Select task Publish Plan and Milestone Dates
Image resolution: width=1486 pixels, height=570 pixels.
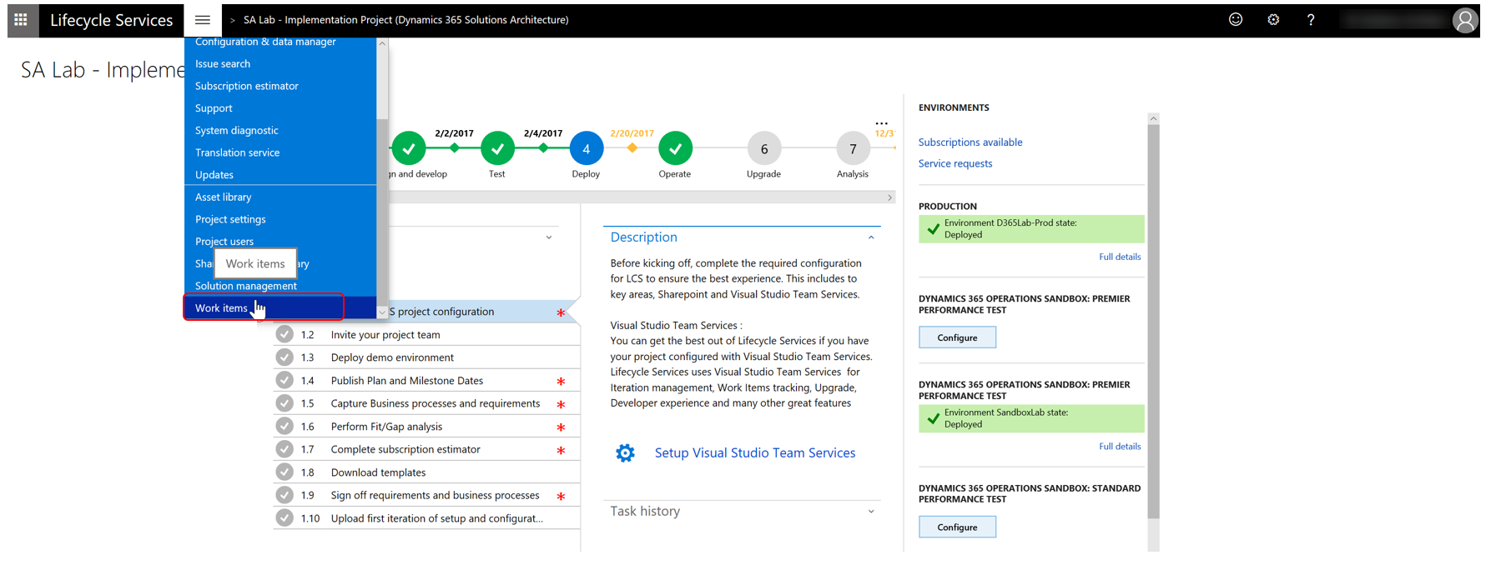(x=426, y=380)
